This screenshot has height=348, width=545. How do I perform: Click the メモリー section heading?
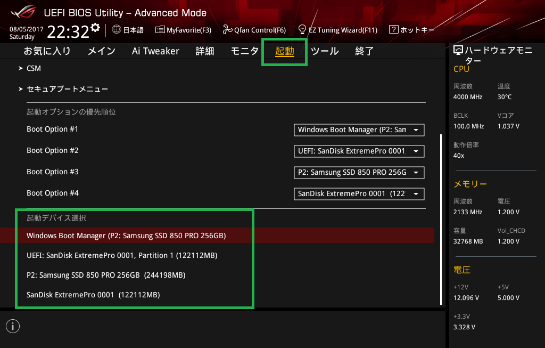tap(470, 184)
